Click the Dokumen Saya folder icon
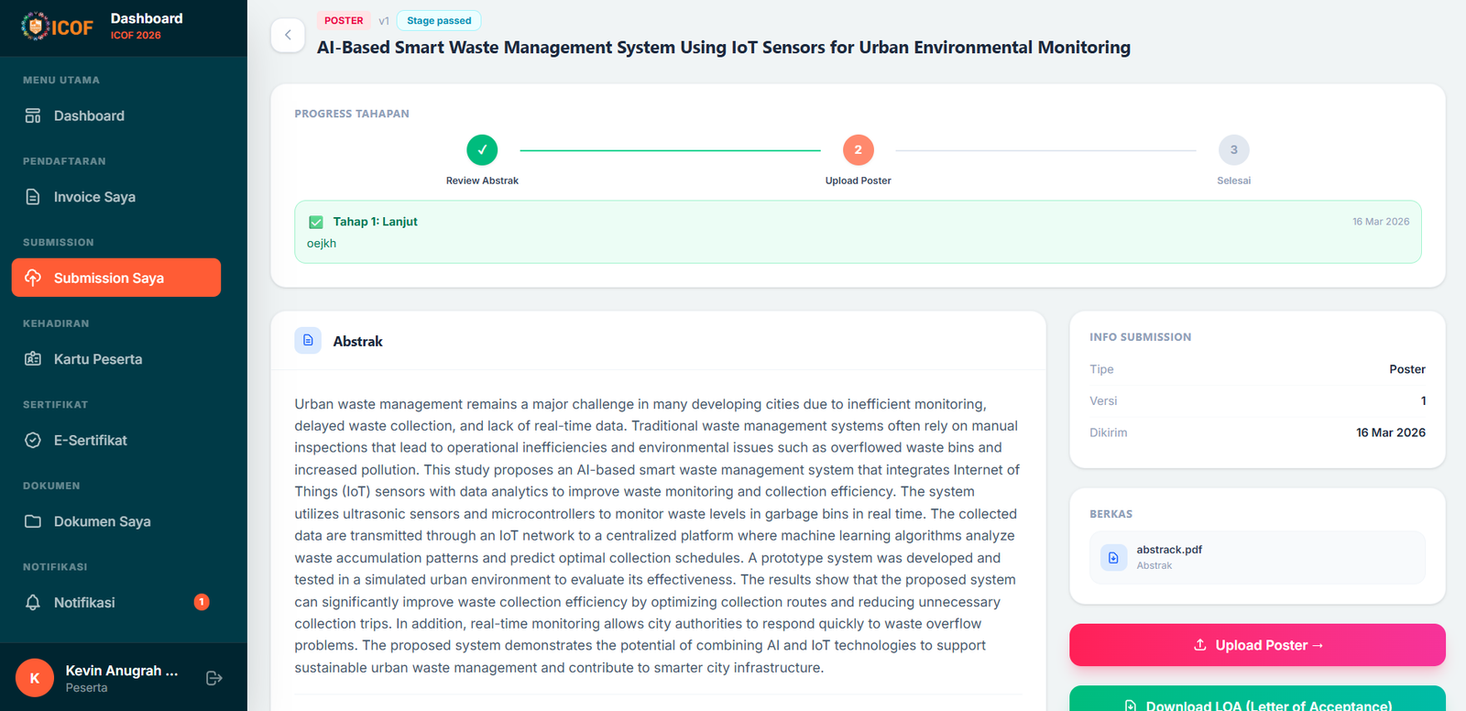This screenshot has height=711, width=1466. 33,521
